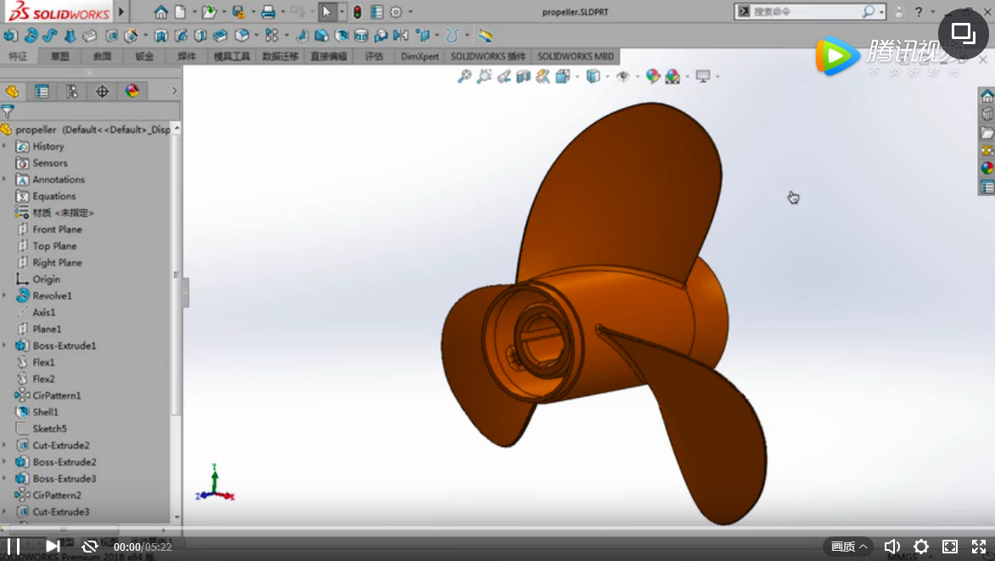This screenshot has height=561, width=995.
Task: Expand the Boss-Extrude1 feature node
Action: pos(5,345)
